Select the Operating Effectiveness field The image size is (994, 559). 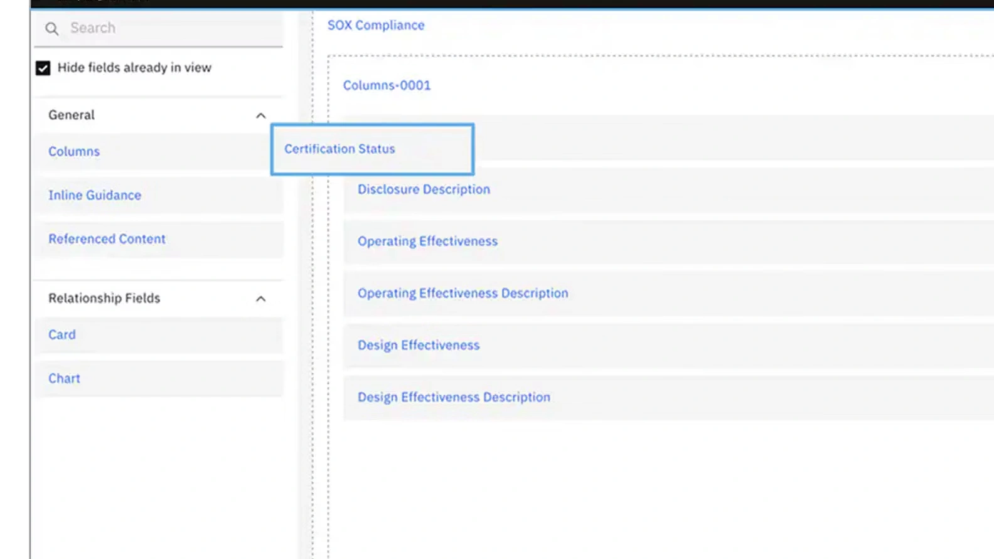(x=427, y=242)
